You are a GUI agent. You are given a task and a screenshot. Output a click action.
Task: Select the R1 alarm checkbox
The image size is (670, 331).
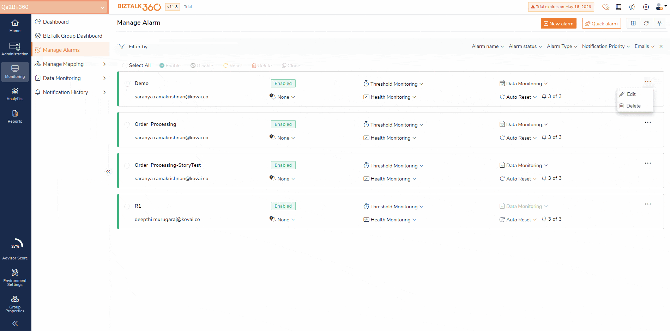[x=127, y=206]
